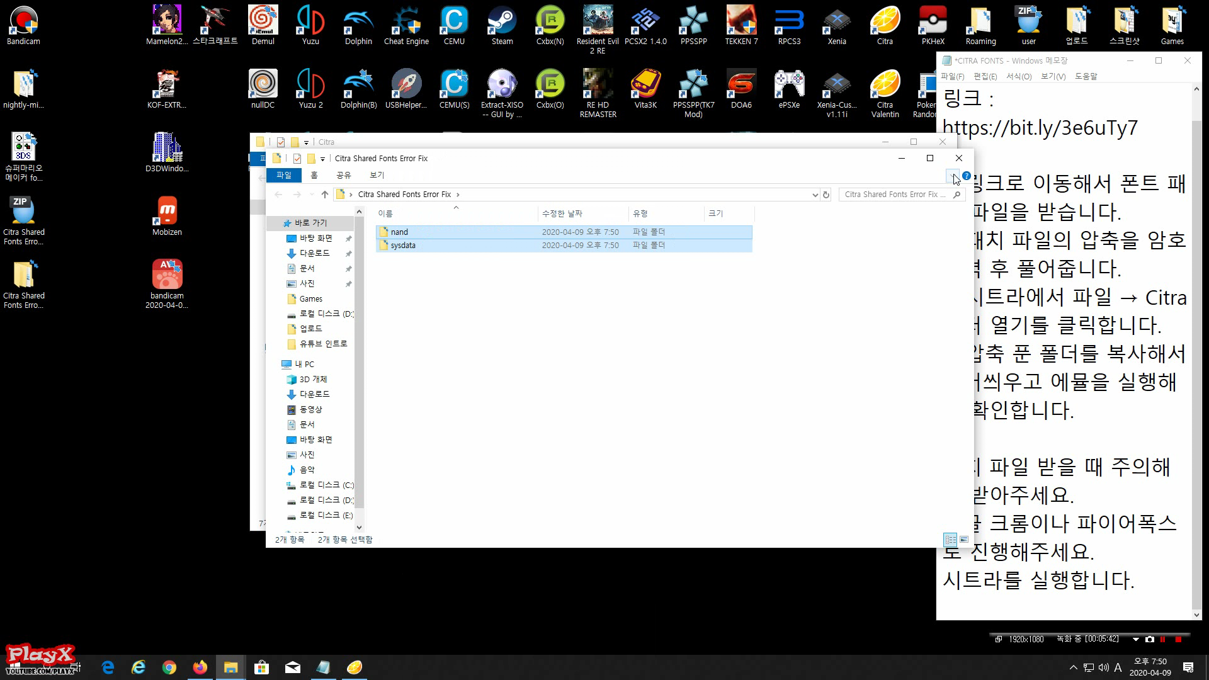This screenshot has height=680, width=1209.
Task: Open the Explorer help question-mark icon
Action: pos(966,176)
